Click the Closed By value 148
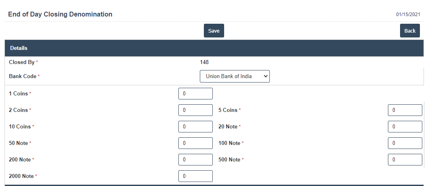 [204, 62]
